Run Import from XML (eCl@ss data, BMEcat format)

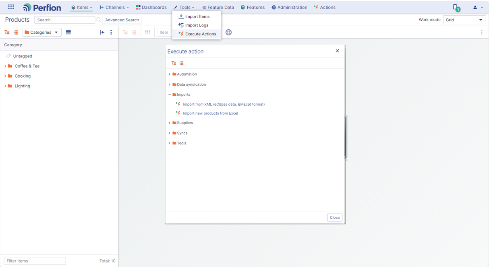click(224, 104)
